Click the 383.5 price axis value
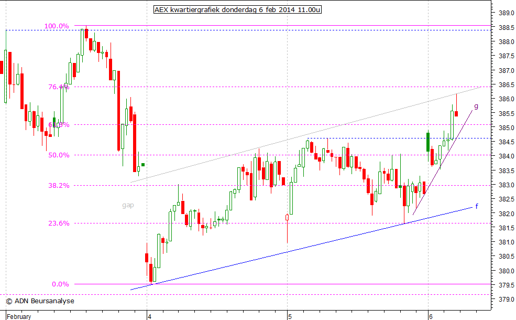Screen dimensions: 516x320 tap(507, 170)
